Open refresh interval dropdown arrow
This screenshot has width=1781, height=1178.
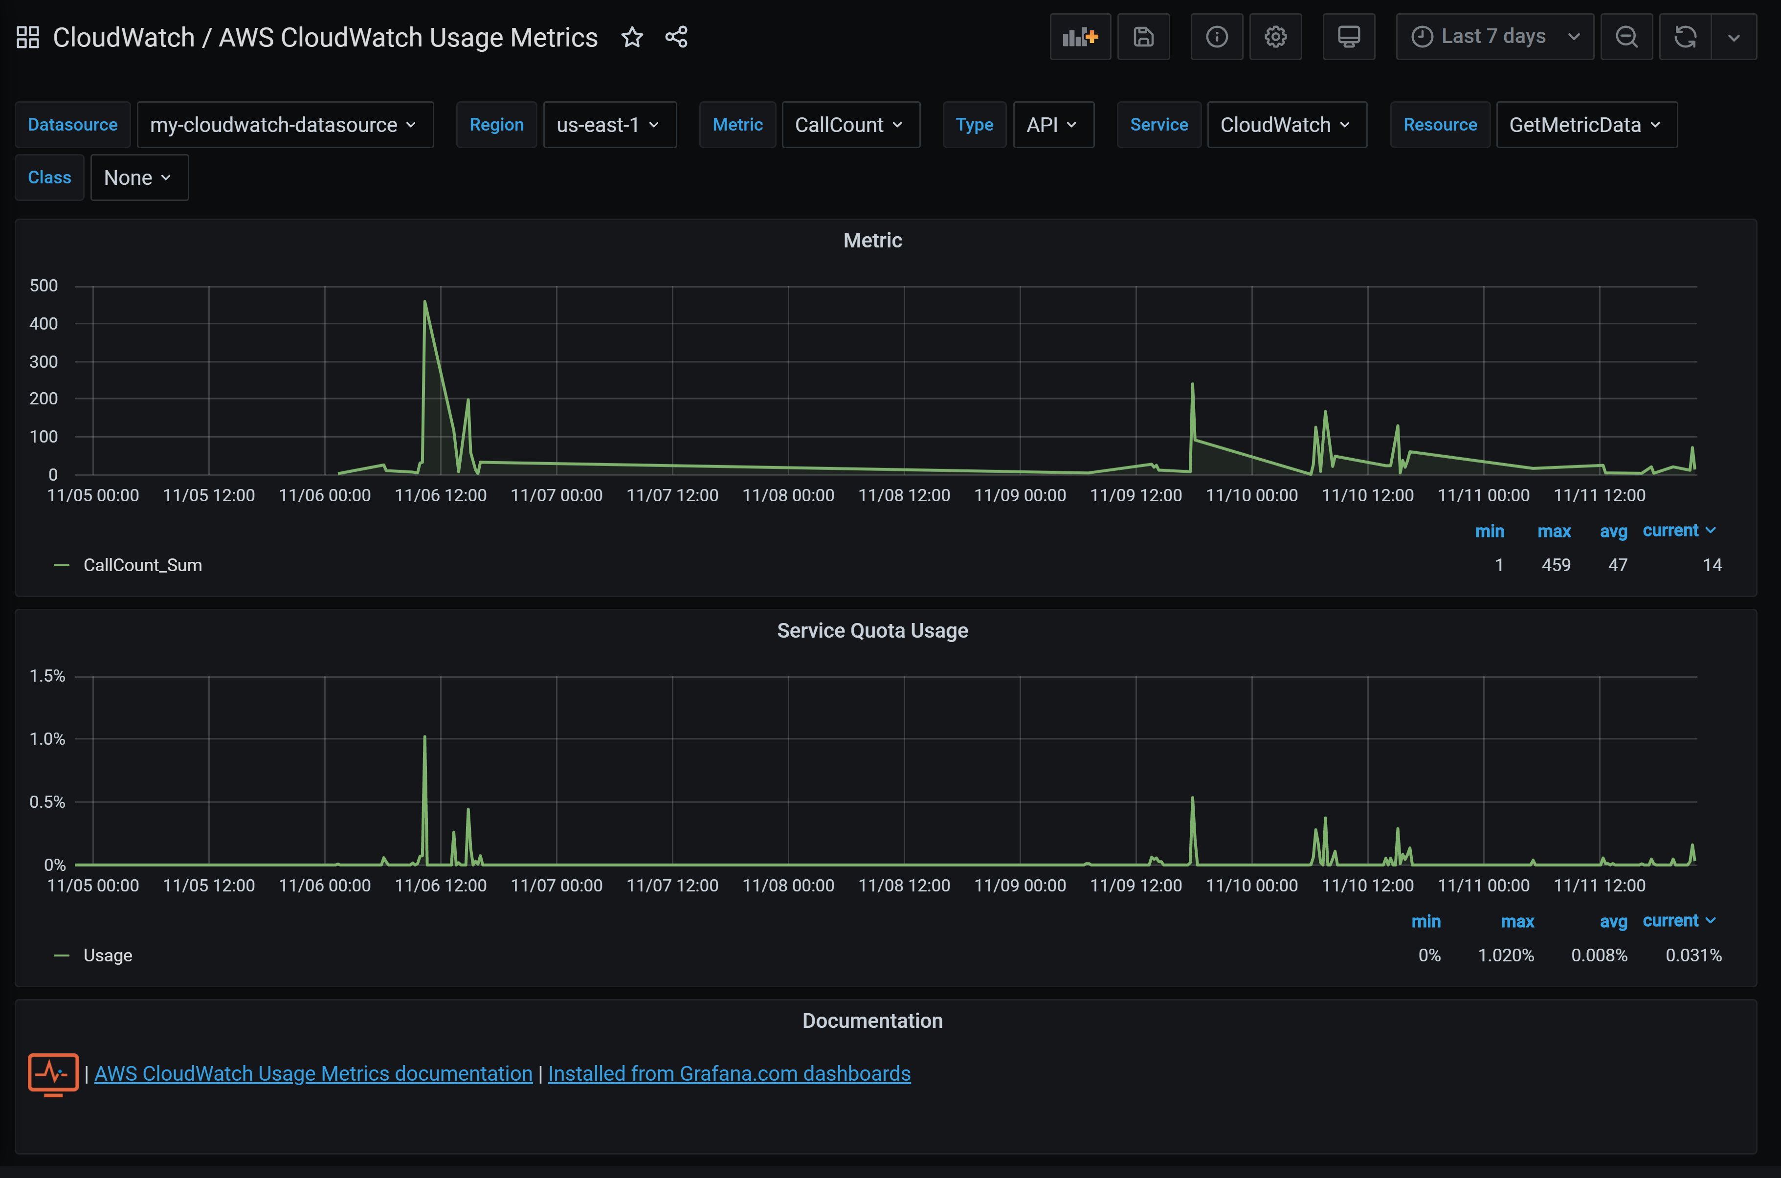[x=1734, y=37]
